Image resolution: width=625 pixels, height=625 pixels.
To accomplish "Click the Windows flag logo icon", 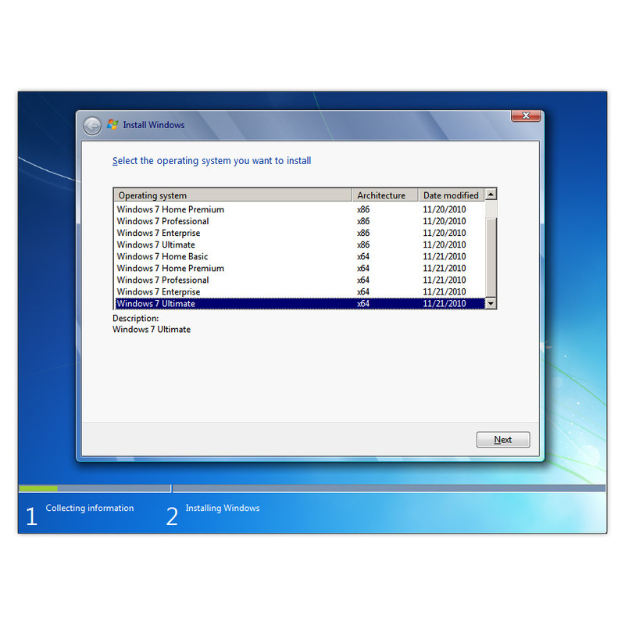I will [112, 125].
